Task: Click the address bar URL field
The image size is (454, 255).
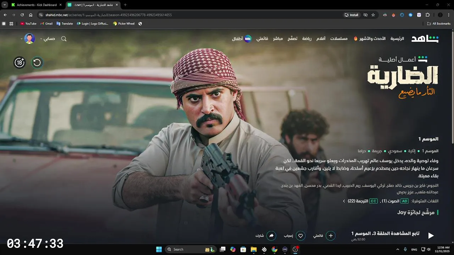Action: pyautogui.click(x=192, y=15)
